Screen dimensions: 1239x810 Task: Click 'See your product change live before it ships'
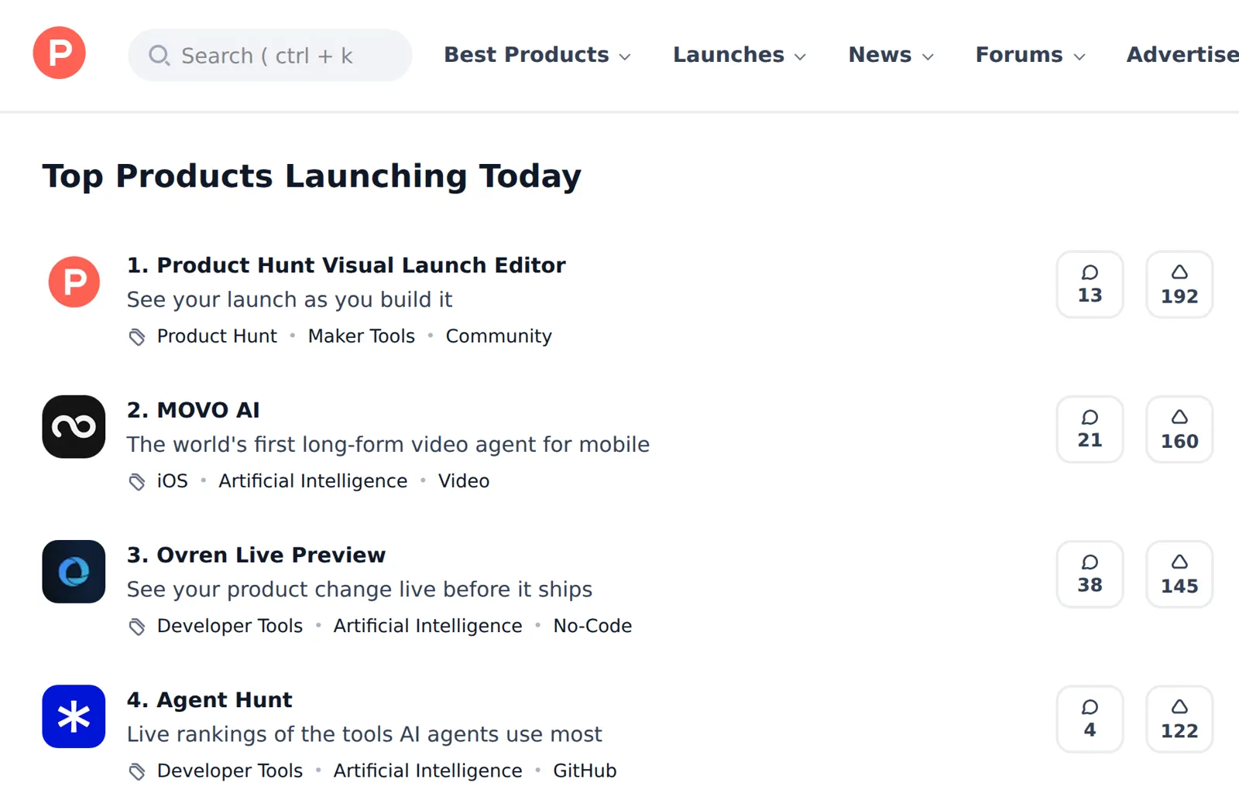coord(359,590)
